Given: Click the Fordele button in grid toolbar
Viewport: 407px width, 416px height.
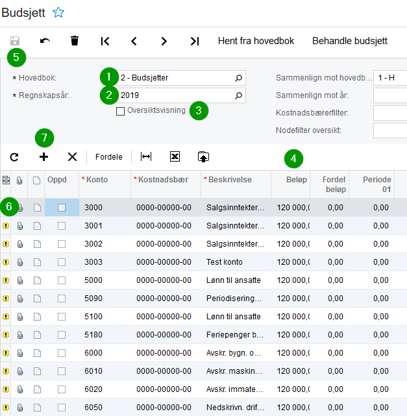Looking at the screenshot, I should 109,156.
